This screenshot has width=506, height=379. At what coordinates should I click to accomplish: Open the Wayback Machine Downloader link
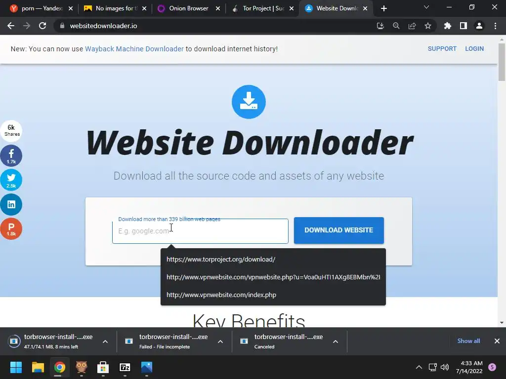(134, 49)
